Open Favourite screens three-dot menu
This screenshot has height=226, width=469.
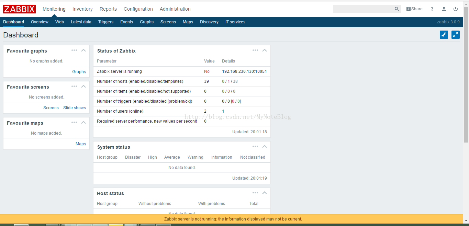tap(74, 86)
